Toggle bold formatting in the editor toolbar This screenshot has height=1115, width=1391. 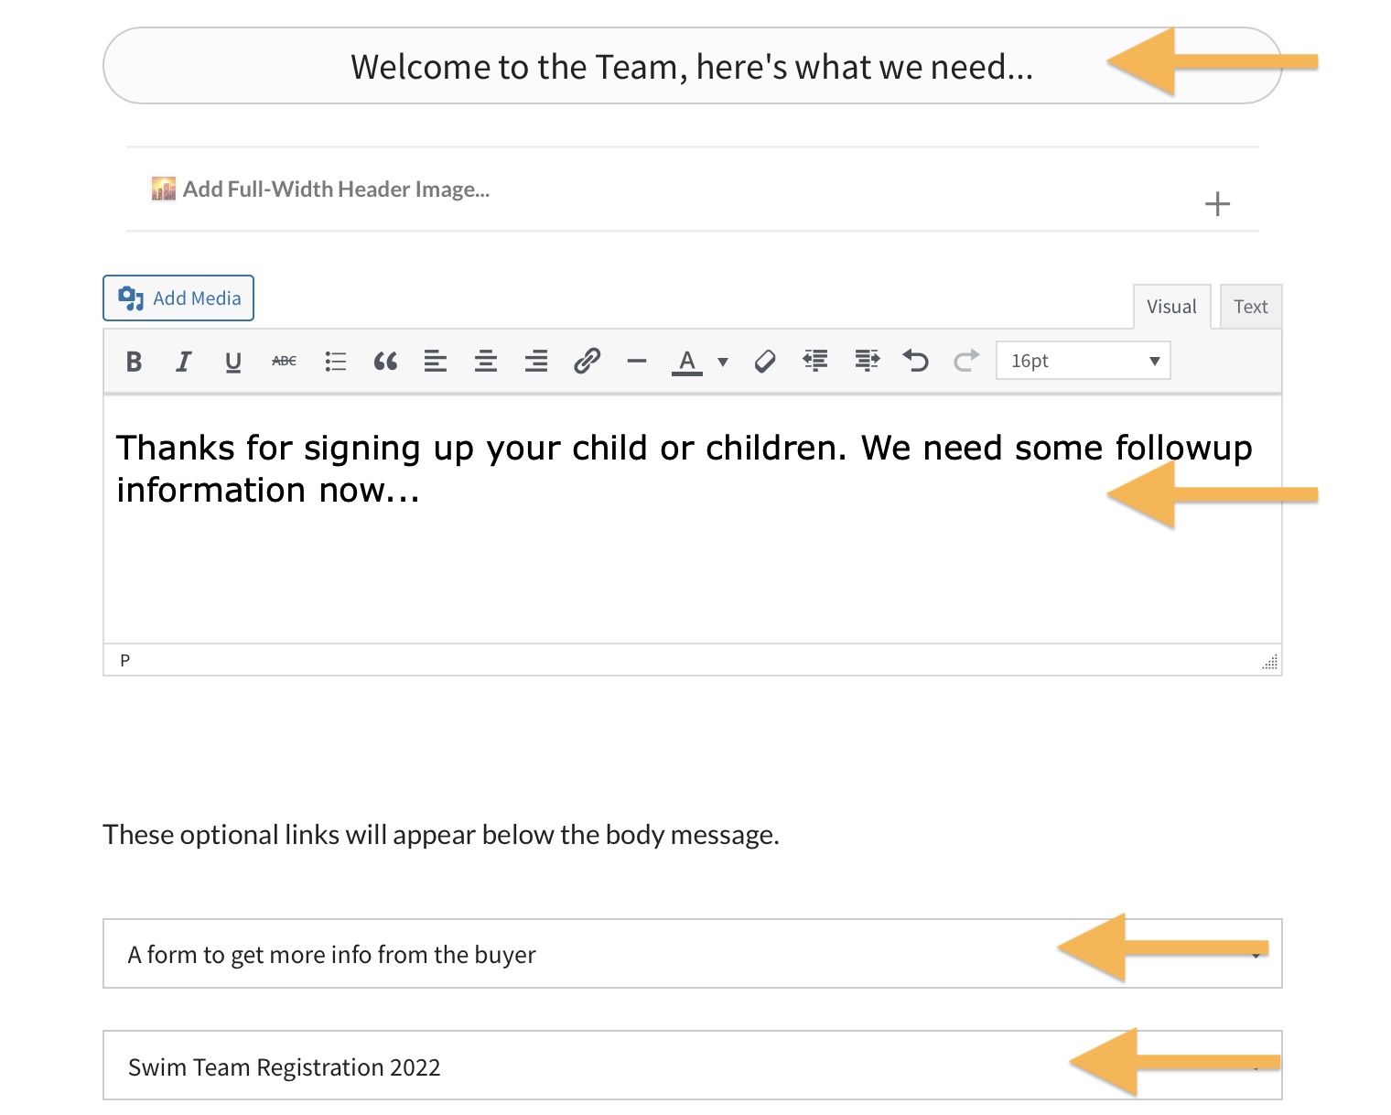[x=134, y=362]
